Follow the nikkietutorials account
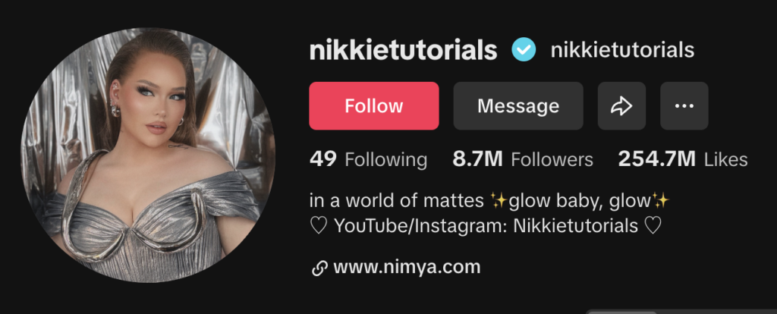This screenshot has height=314, width=777. (374, 106)
